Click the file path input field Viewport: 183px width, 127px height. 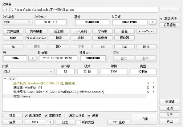pyautogui.click(x=85, y=10)
